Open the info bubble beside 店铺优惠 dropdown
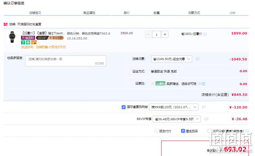The height and width of the screenshot is (156, 255). (x=197, y=59)
